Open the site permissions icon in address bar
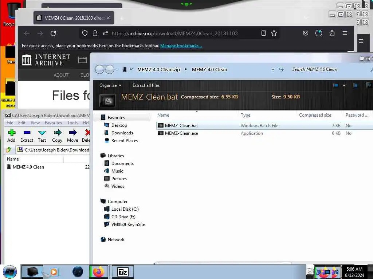Viewport: 373px width, 279px height. pyautogui.click(x=105, y=33)
